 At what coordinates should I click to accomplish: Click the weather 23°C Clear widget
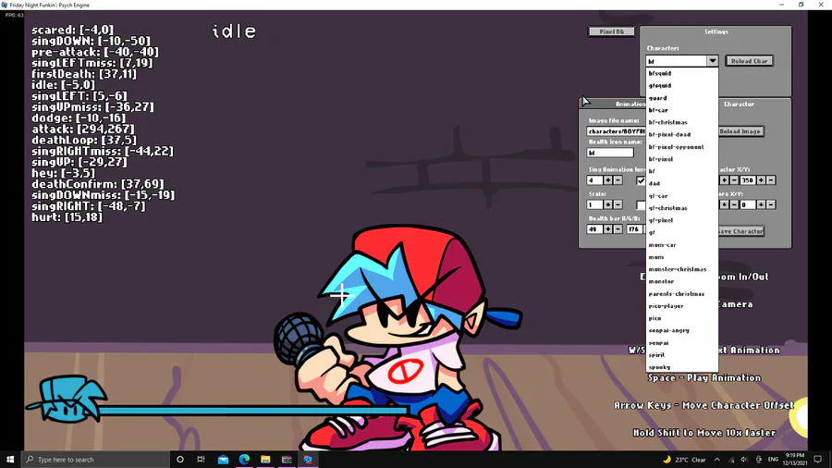(x=684, y=460)
